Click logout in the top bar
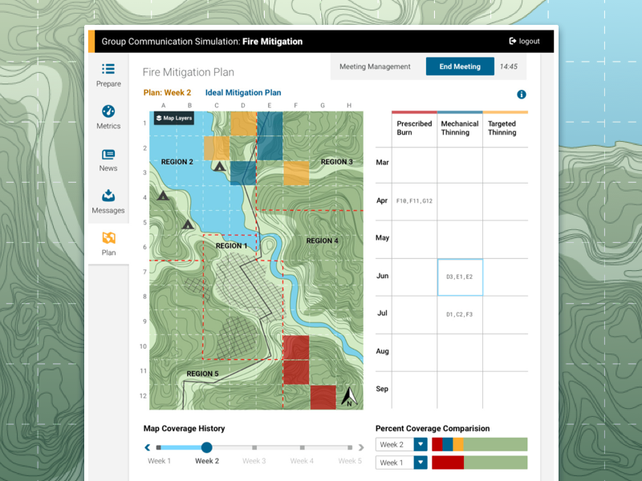The image size is (642, 481). (x=524, y=41)
